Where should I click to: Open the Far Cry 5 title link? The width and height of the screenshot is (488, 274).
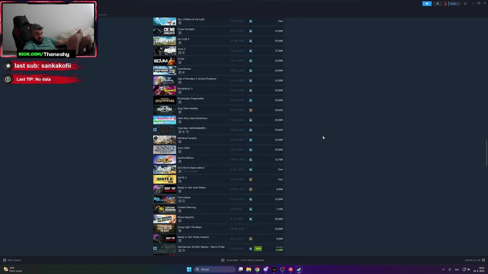pos(183,39)
